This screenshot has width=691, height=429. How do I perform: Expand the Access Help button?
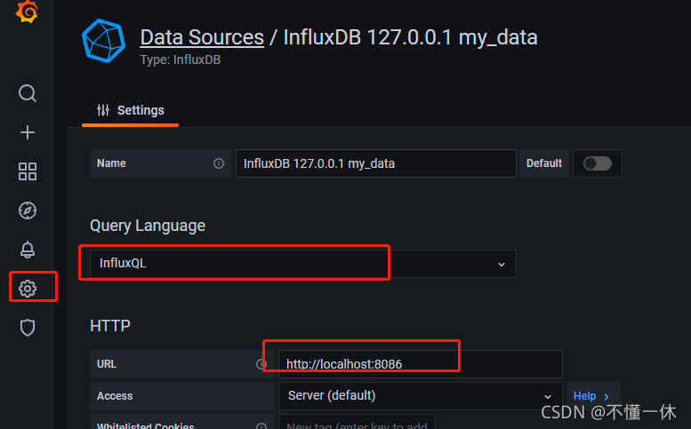pos(592,396)
